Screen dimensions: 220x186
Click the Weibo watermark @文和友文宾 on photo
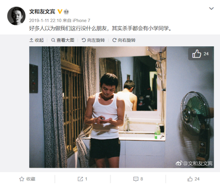[194, 164]
